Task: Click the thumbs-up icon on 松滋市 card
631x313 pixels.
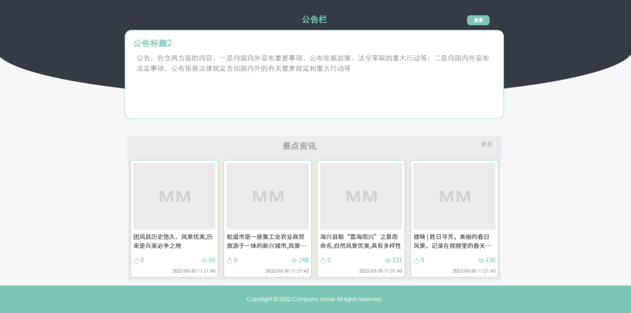Action: click(229, 260)
